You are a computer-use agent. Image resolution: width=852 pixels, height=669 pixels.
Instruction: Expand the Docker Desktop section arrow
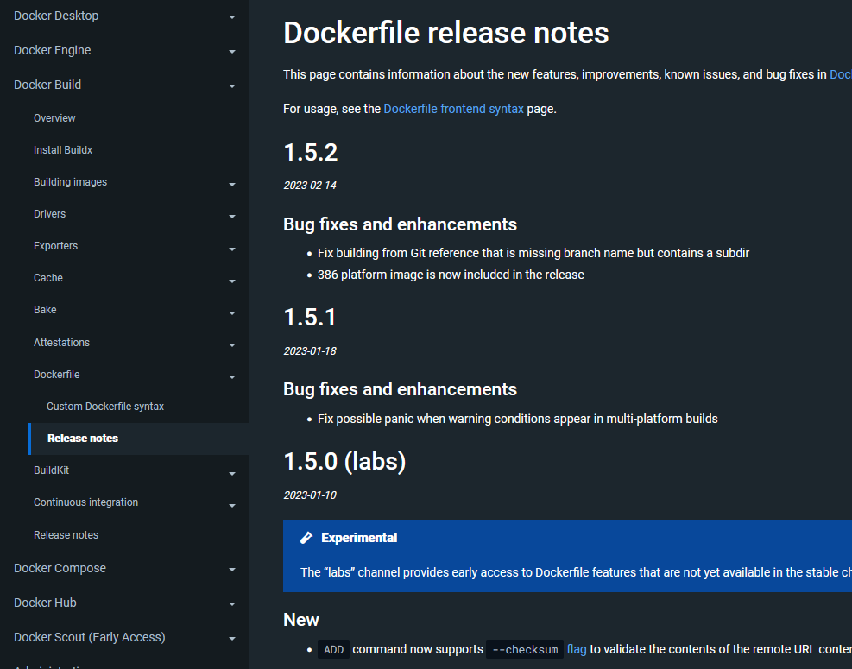(232, 17)
